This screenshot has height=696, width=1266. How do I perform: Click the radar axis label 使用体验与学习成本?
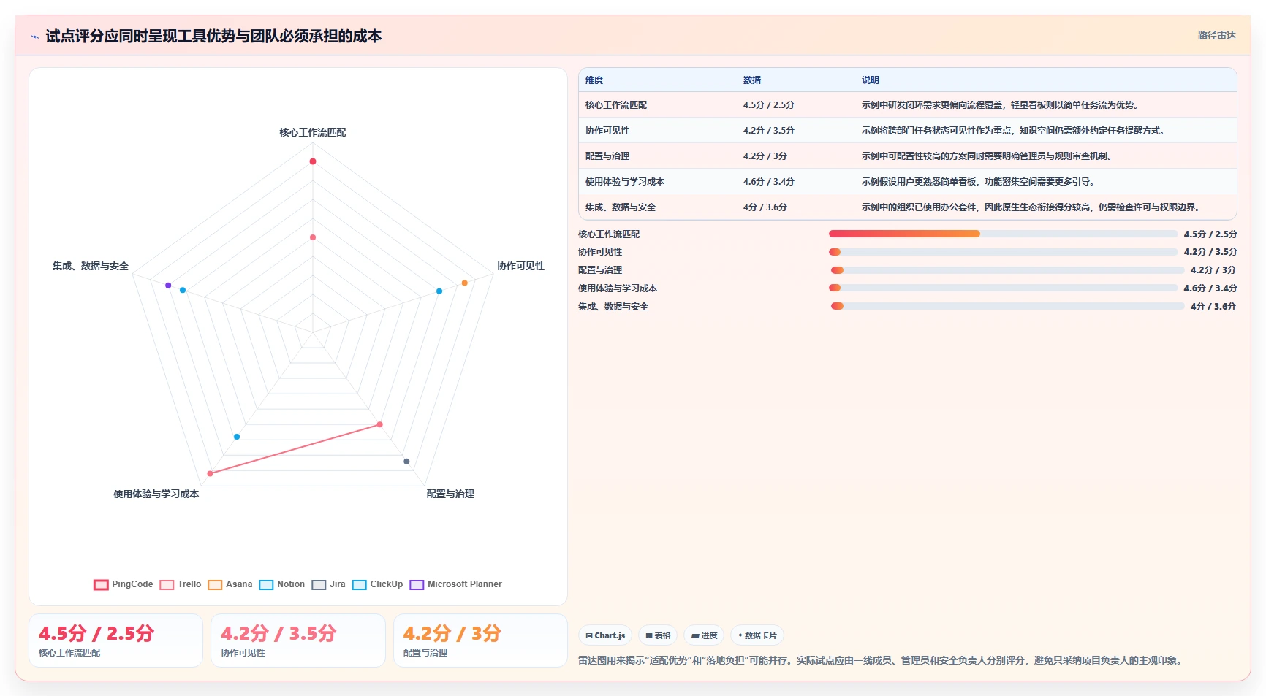click(156, 494)
